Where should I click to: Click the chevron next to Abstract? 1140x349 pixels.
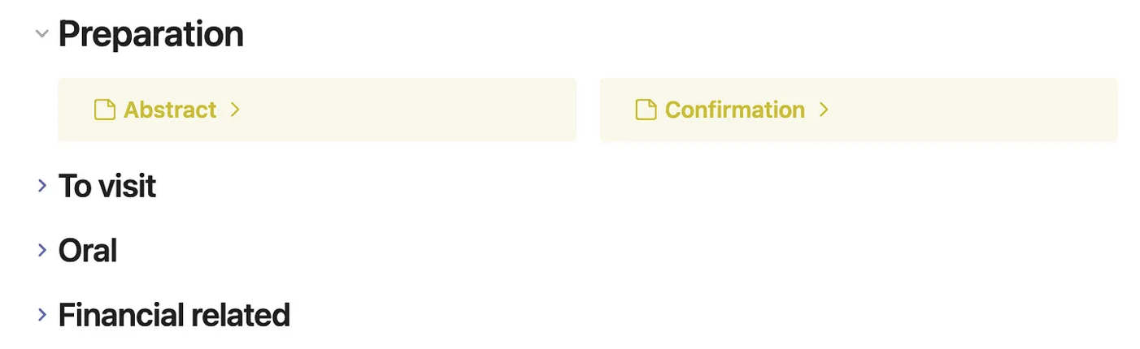click(x=235, y=110)
